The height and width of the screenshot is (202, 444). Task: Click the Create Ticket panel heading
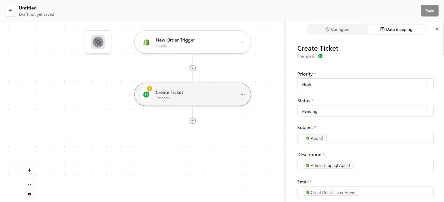tap(318, 48)
